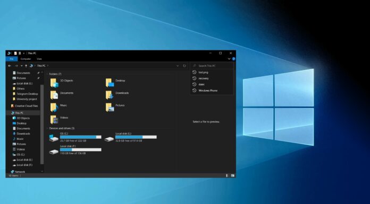The width and height of the screenshot is (370, 204).
Task: Select Network in navigation pane
Action: (x=20, y=172)
